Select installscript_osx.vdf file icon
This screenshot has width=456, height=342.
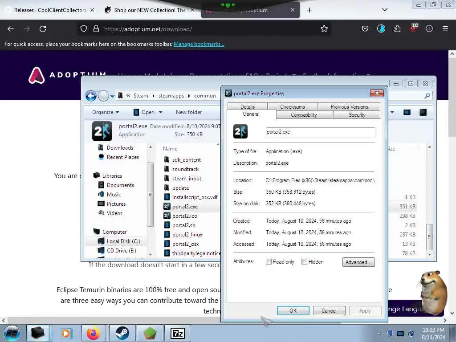[167, 197]
